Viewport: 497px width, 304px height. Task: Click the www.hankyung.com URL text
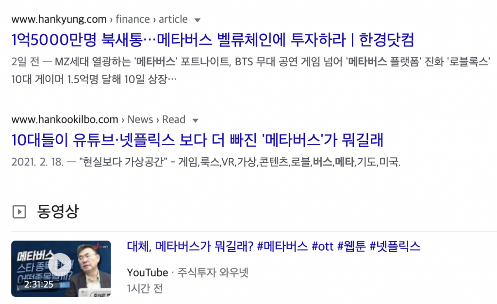[x=59, y=19]
